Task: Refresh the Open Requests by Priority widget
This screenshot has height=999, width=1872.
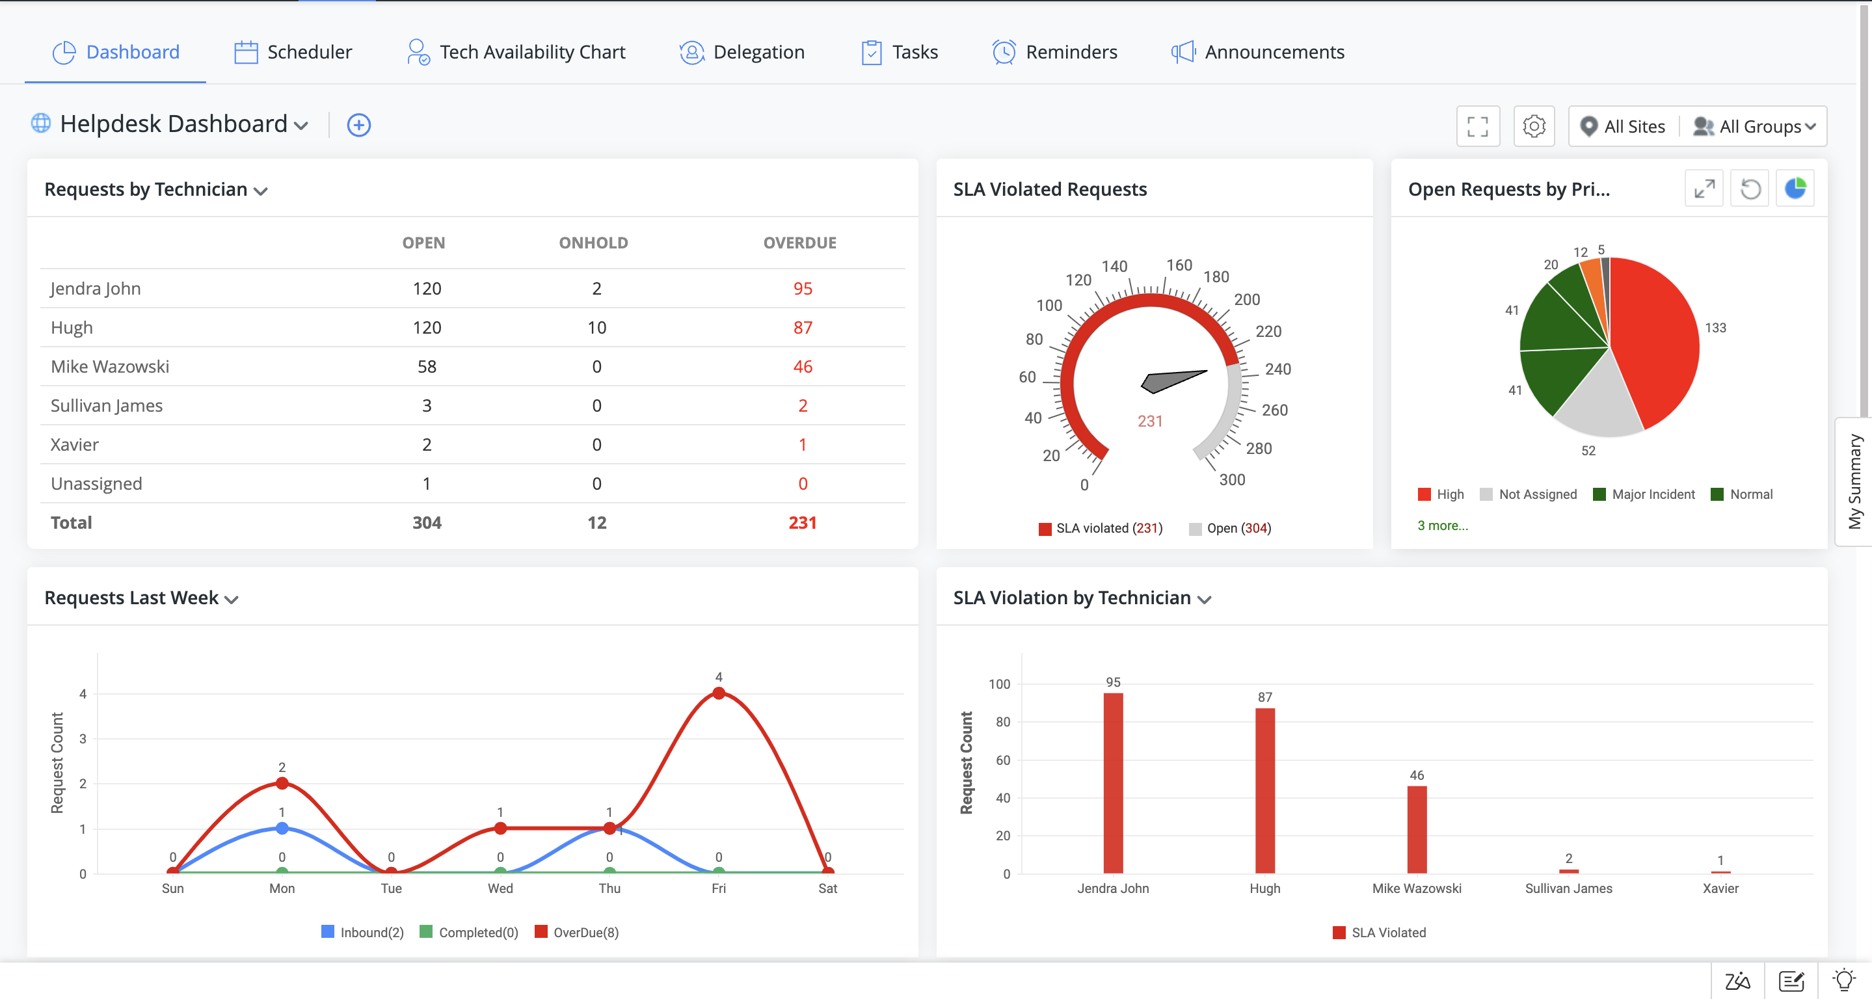Action: [x=1749, y=189]
